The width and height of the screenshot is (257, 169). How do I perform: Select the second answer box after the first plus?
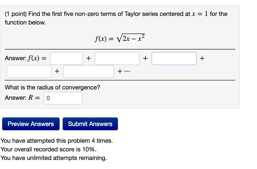click(x=117, y=58)
